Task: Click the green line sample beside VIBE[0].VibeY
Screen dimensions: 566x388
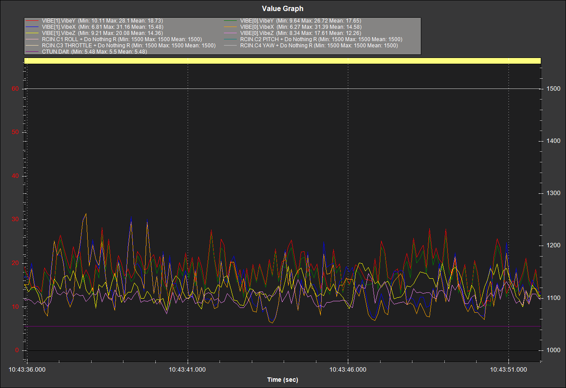Action: [x=230, y=21]
